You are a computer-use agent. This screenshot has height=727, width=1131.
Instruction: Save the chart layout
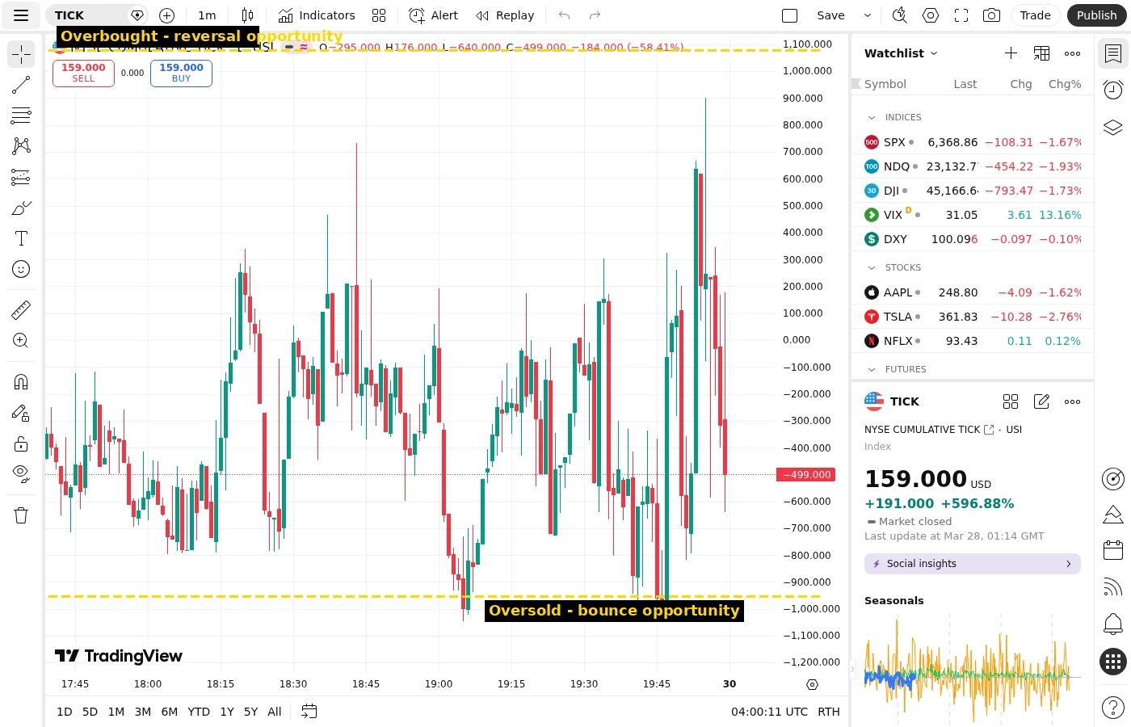click(830, 15)
